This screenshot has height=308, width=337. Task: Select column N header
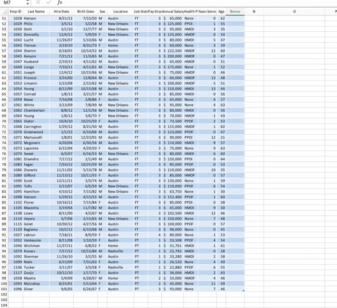coord(254,12)
